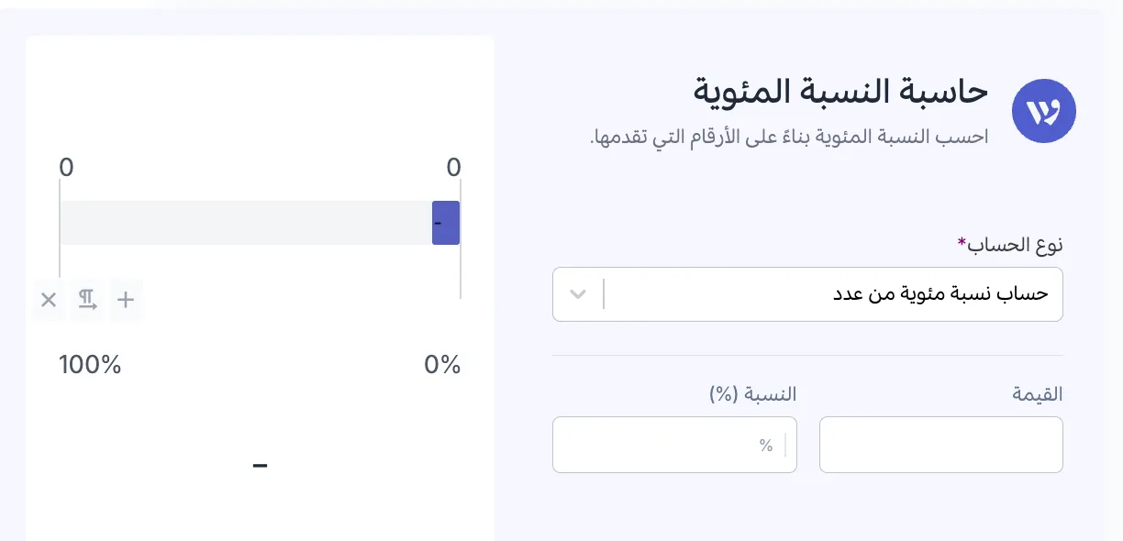Click the حاسبة النسبة المئوية heading
Viewport: 1123px width, 541px height.
pyautogui.click(x=842, y=91)
